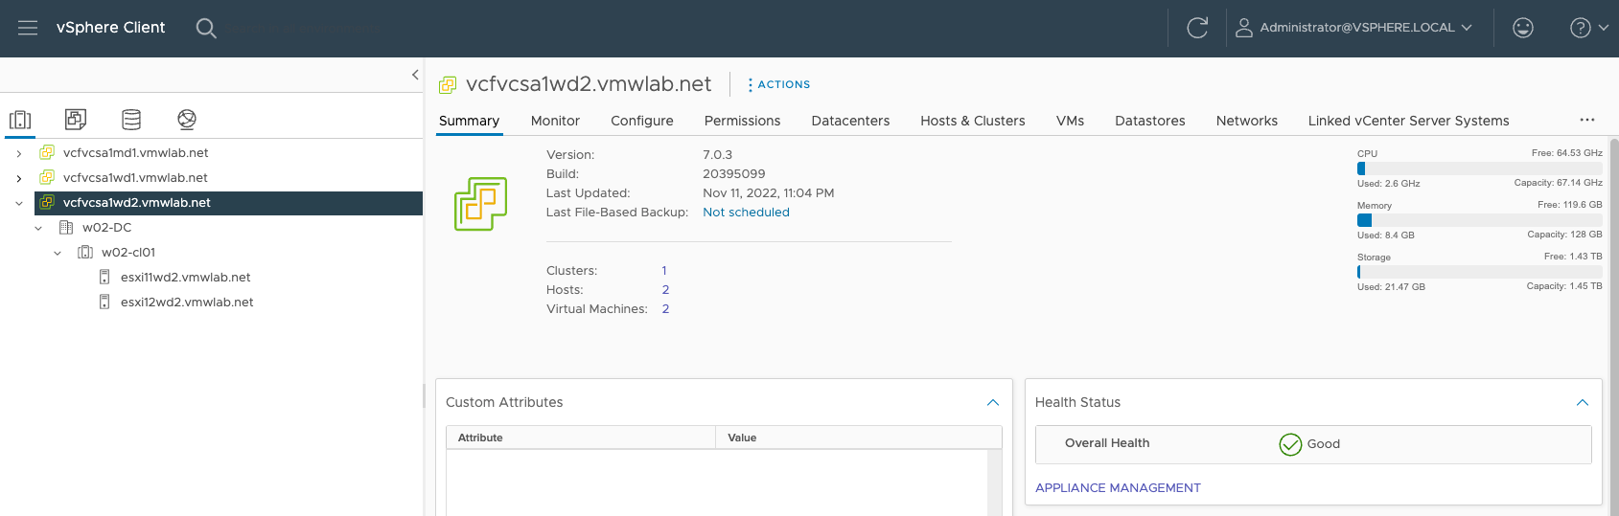Open the Clusters count link
Screen dimensions: 1619x516
pos(664,271)
